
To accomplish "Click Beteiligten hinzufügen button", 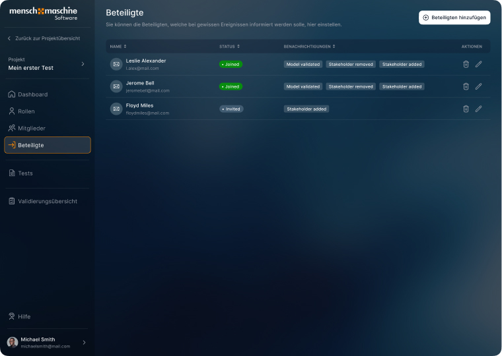I will (454, 18).
